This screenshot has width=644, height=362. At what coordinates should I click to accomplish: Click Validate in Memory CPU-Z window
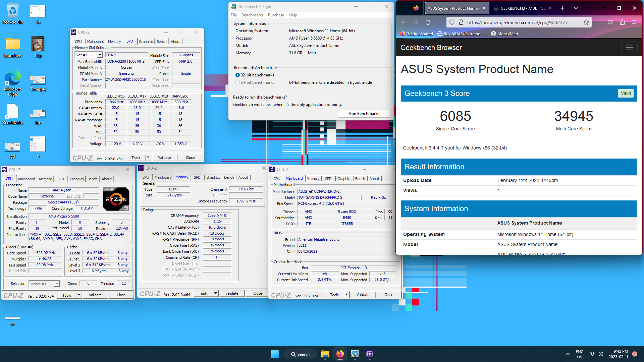coord(232,293)
